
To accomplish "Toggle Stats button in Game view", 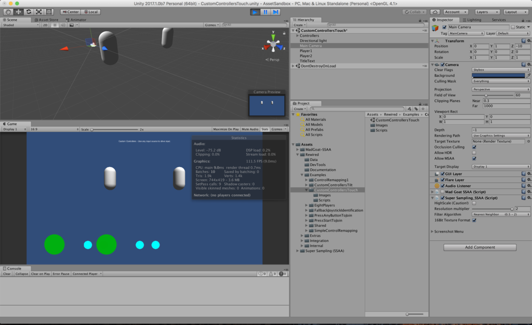I will click(264, 129).
